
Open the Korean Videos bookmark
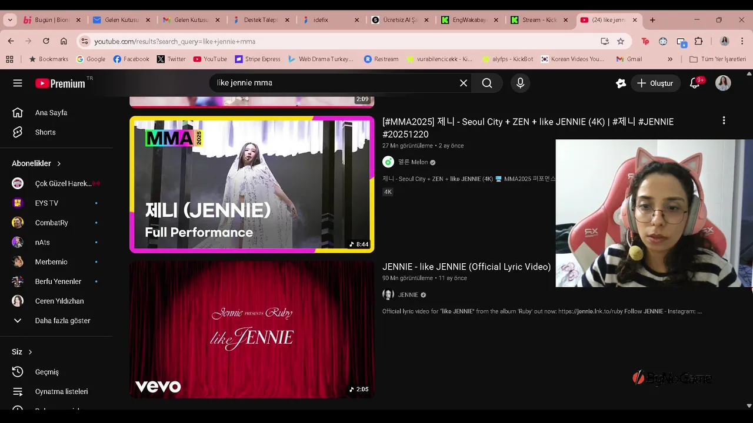pyautogui.click(x=572, y=59)
